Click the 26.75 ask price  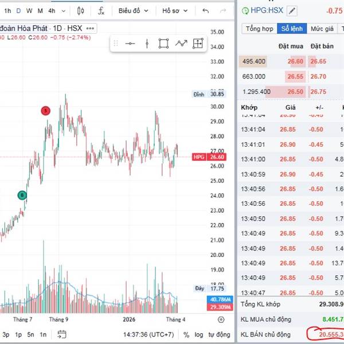point(318,92)
